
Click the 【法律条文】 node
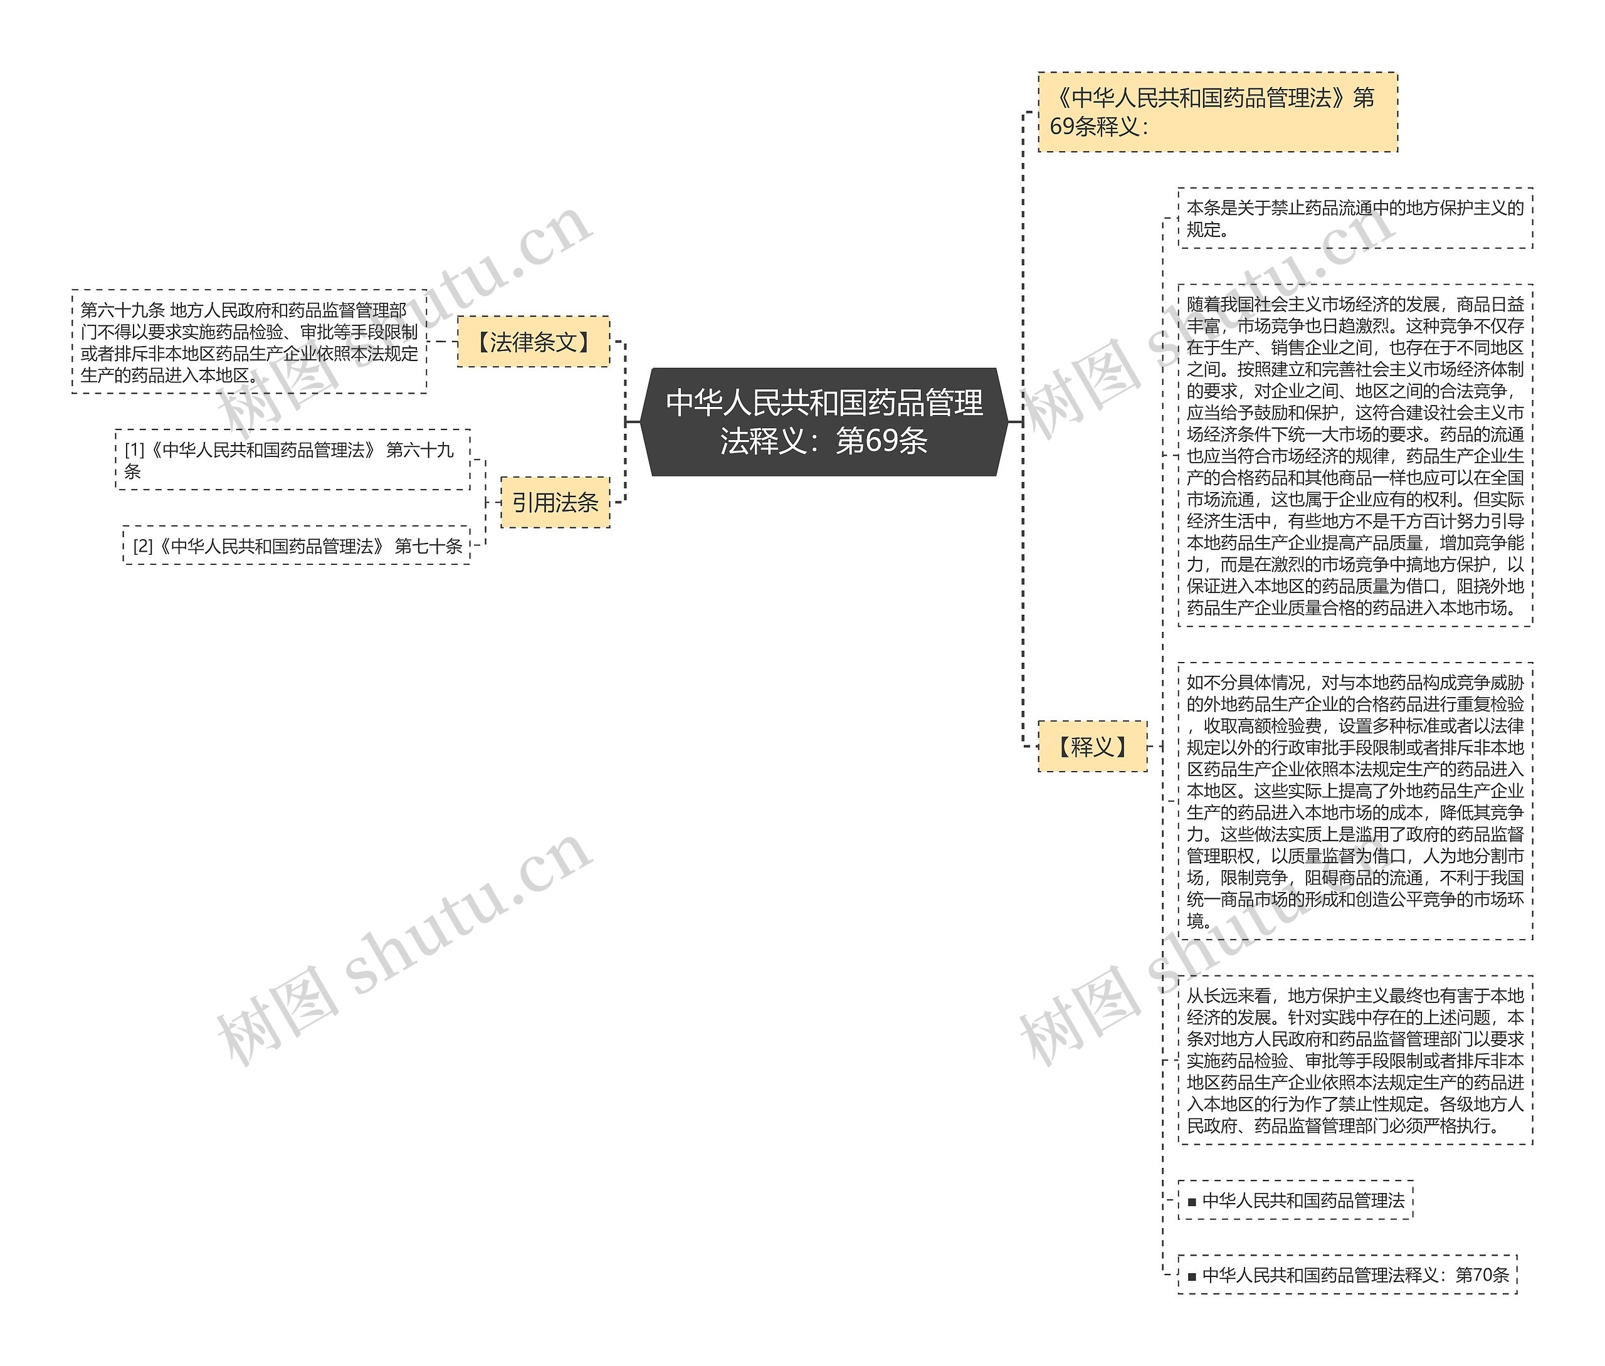pos(533,342)
